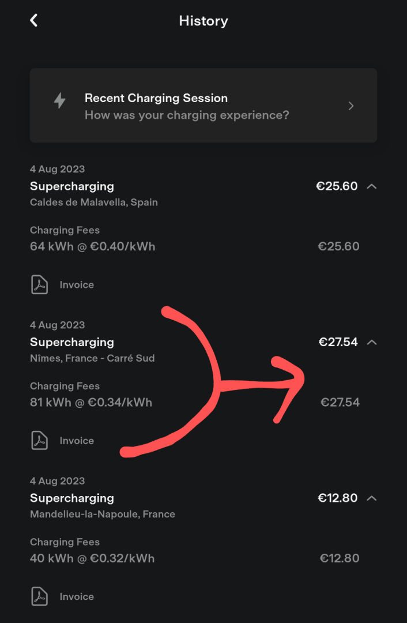Screen dimensions: 407x623
Task: Click the lightning bolt charging icon
Action: (x=60, y=100)
